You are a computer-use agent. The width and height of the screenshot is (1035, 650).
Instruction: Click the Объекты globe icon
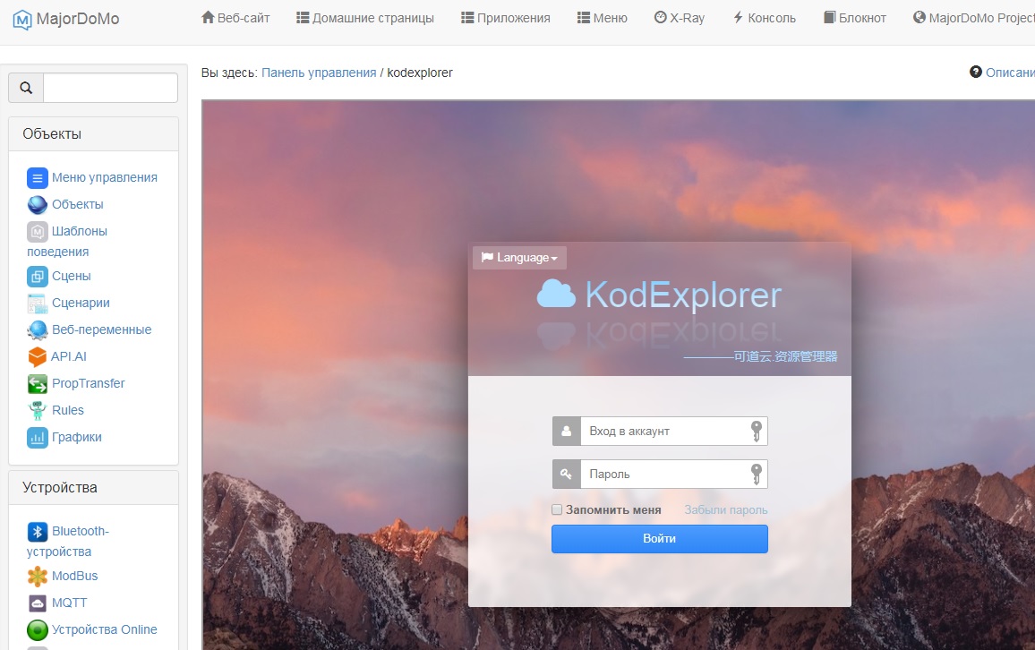37,204
